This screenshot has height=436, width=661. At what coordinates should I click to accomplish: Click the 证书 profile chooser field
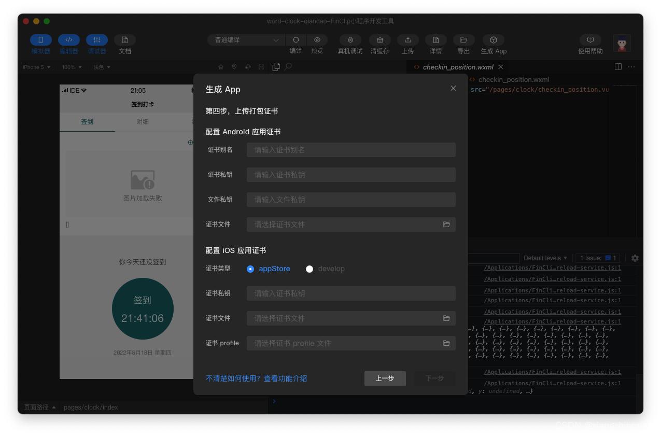(x=351, y=343)
